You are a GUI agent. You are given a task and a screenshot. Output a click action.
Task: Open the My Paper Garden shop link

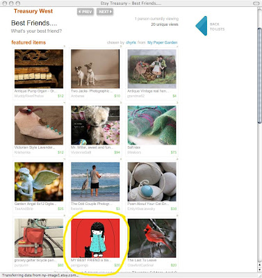(x=162, y=42)
